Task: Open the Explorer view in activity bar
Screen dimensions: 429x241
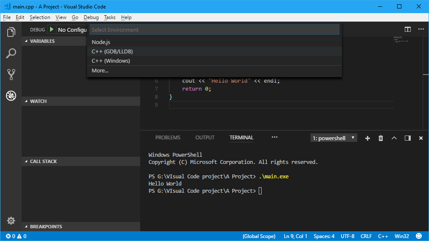Action: (11, 32)
